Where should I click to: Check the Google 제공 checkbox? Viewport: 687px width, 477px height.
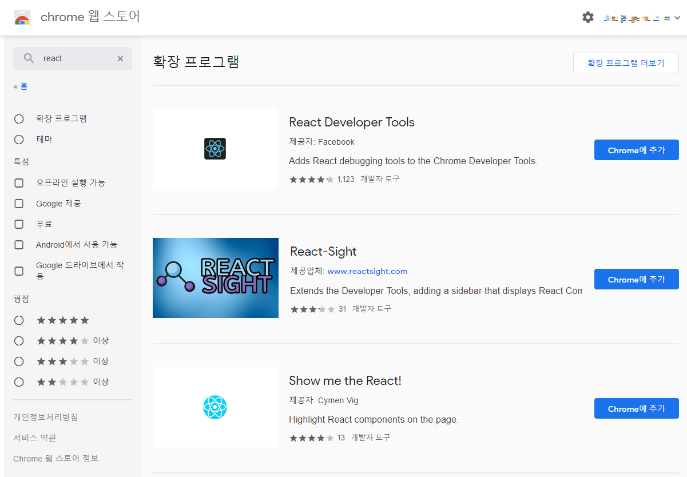(19, 204)
